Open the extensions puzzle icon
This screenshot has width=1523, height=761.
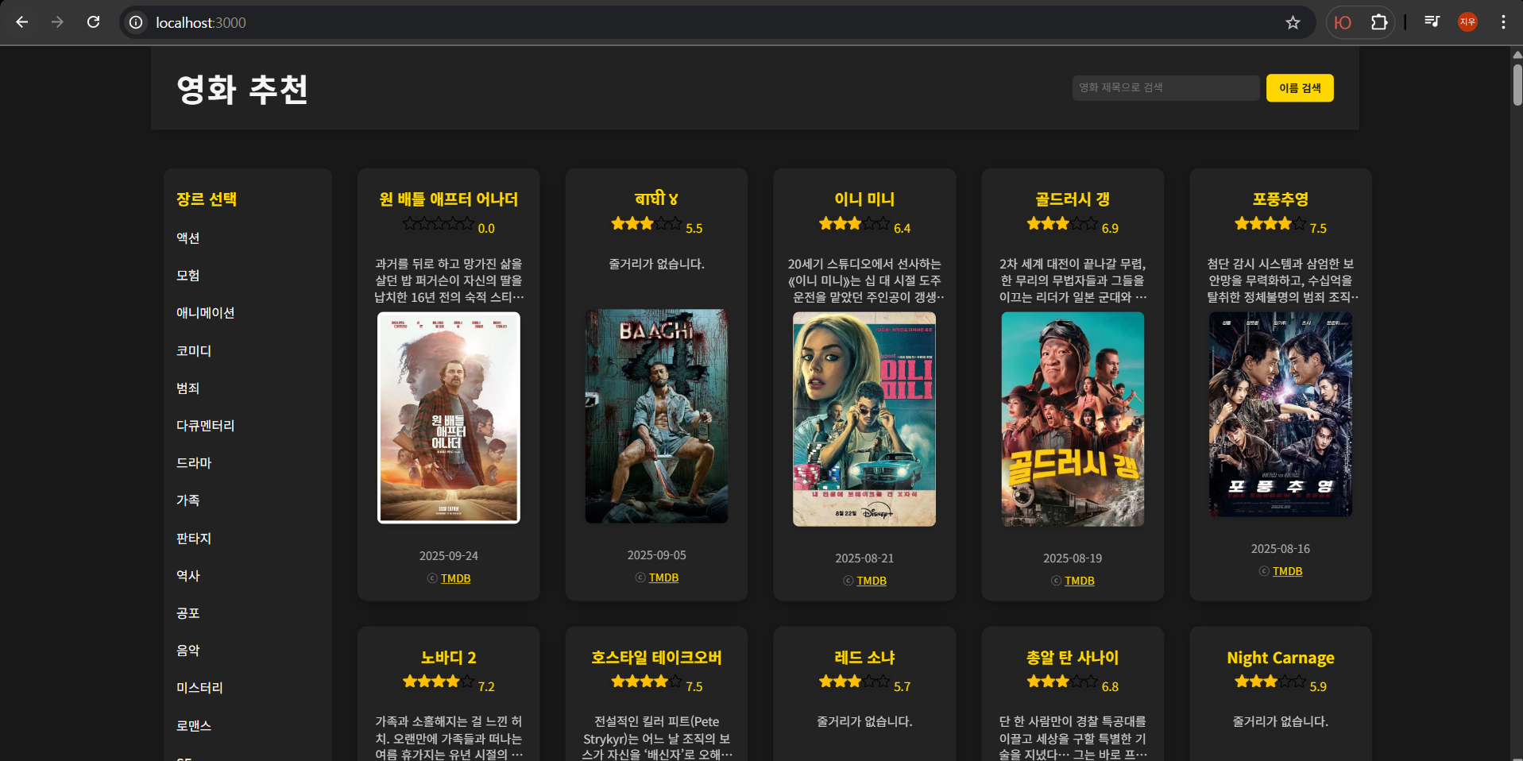(x=1379, y=22)
